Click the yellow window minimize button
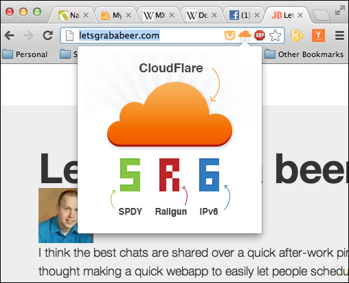 [x=23, y=12]
